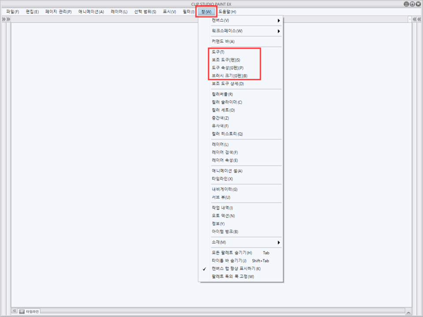Expand the 소재(M) submenu
The width and height of the screenshot is (423, 317).
click(246, 242)
